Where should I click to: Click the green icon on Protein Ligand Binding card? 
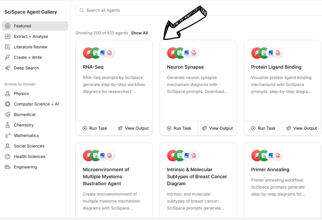[264, 53]
